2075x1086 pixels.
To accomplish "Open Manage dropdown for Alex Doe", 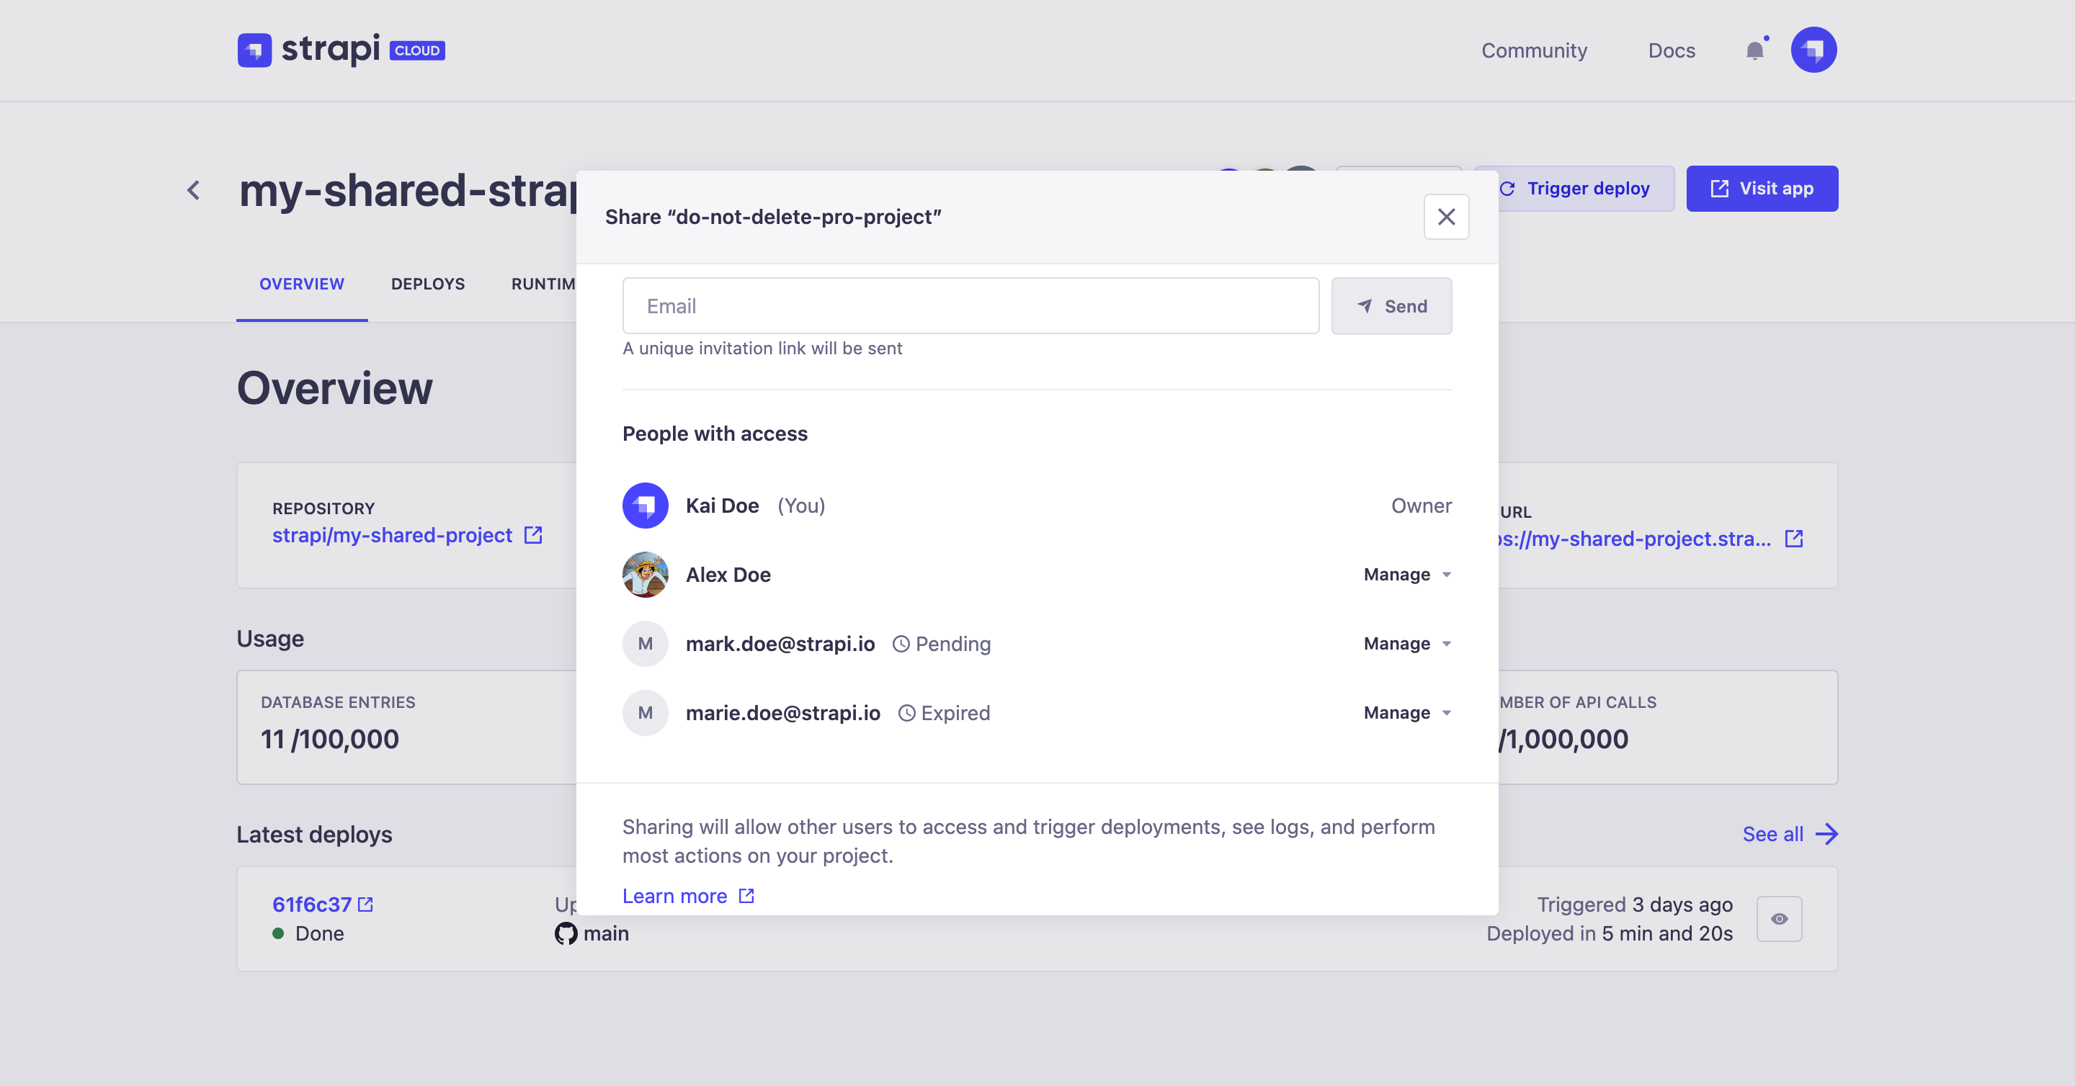I will (1406, 574).
